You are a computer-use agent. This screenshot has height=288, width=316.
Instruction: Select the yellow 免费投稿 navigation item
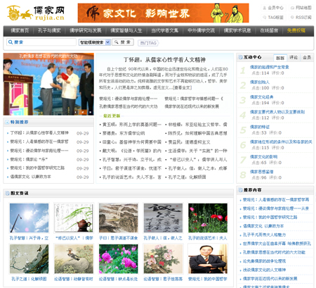coord(296,30)
